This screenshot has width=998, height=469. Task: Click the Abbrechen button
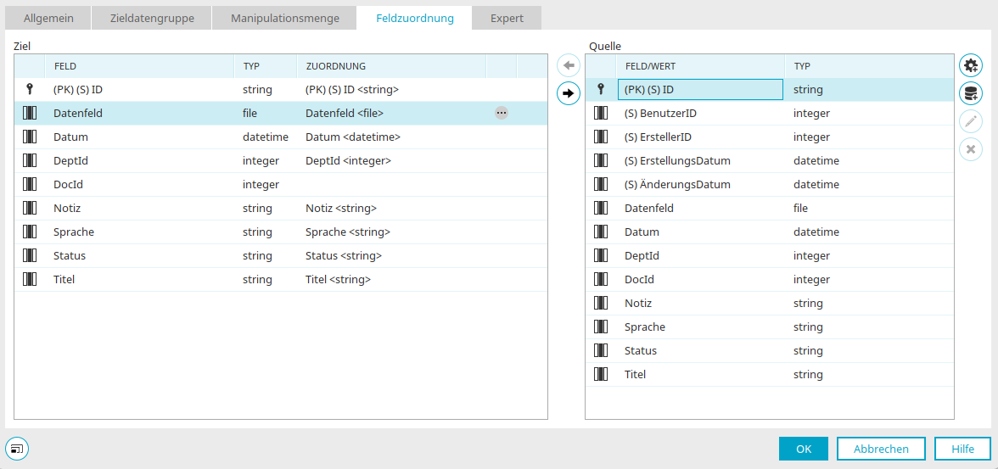[x=881, y=449]
